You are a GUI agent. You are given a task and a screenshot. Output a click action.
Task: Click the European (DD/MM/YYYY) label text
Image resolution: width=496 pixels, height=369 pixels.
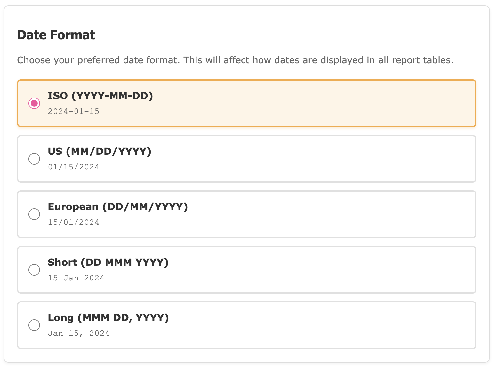pos(118,207)
